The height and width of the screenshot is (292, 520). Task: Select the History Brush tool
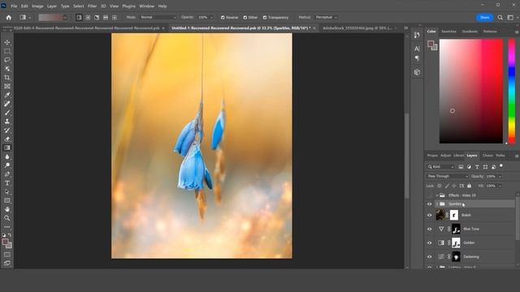[x=7, y=130]
